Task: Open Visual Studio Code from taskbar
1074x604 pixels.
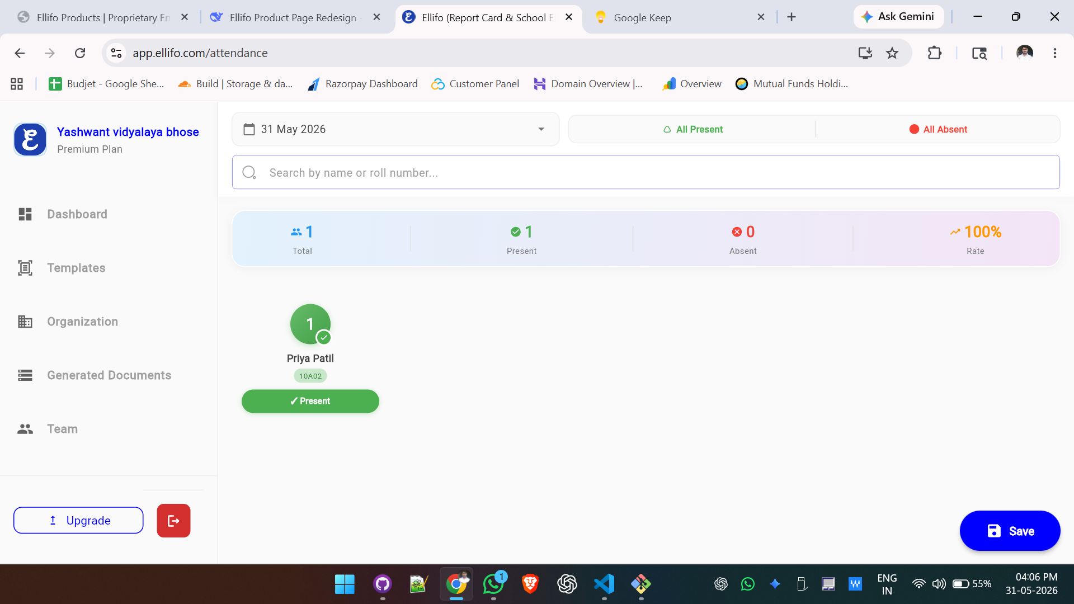Action: coord(604,584)
